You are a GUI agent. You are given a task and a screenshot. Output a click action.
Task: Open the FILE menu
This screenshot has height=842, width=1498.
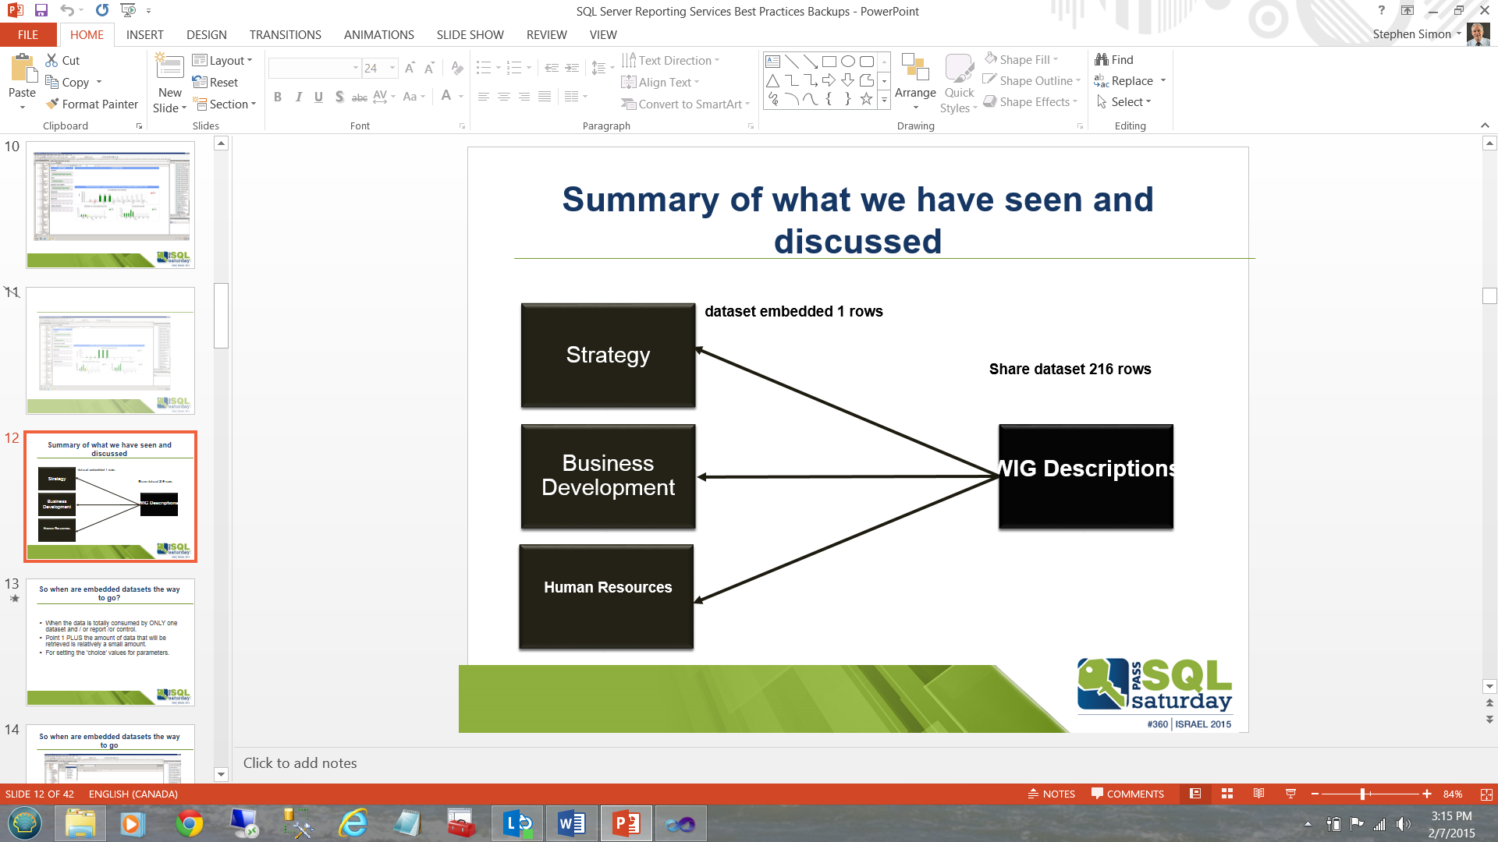[x=28, y=35]
